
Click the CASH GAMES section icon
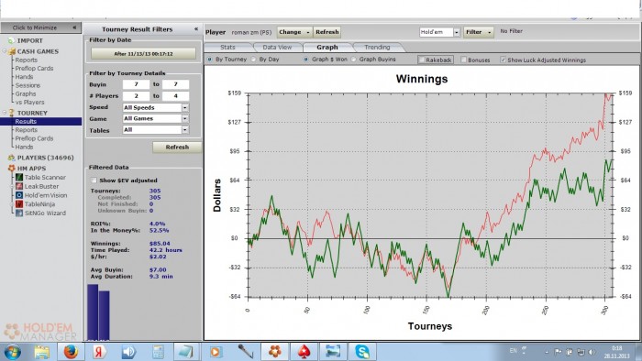(12, 51)
